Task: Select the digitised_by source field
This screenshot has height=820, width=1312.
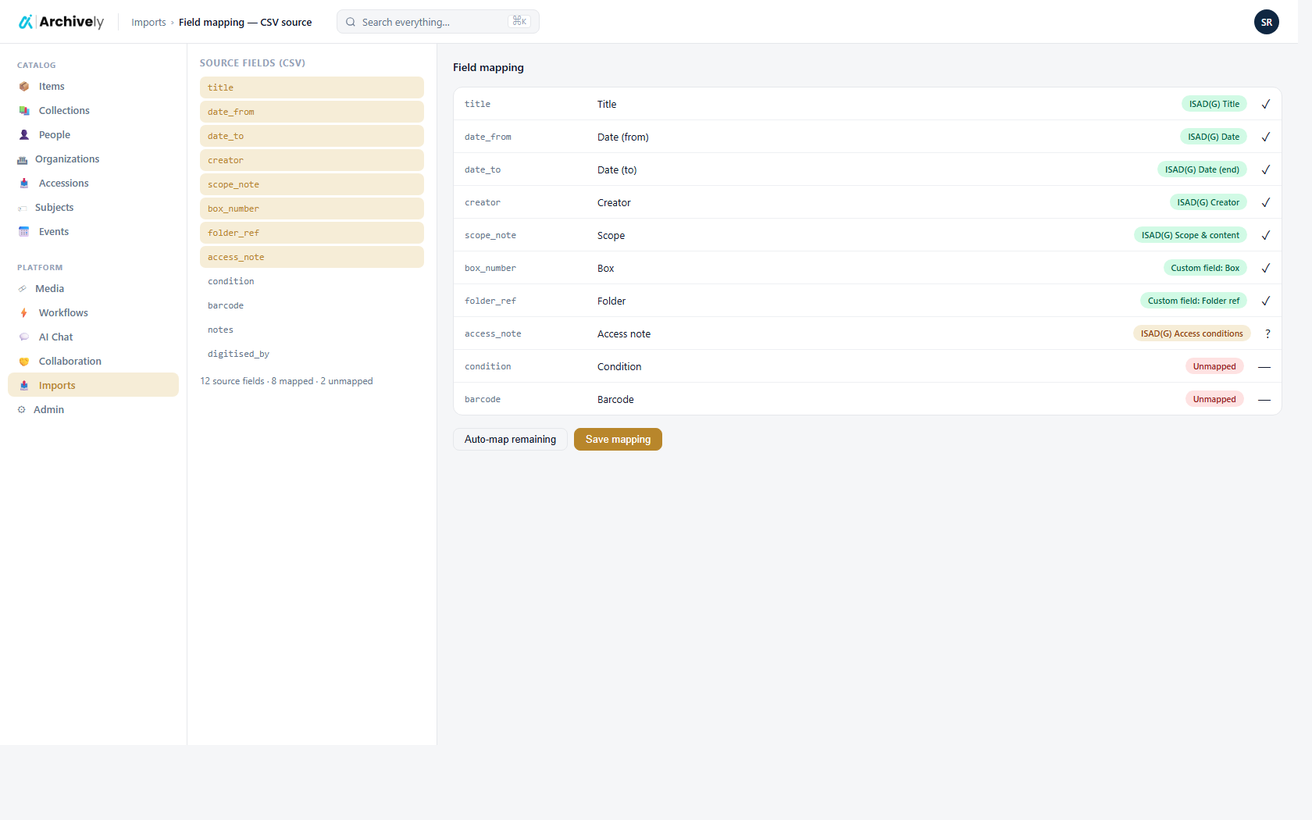Action: tap(312, 354)
